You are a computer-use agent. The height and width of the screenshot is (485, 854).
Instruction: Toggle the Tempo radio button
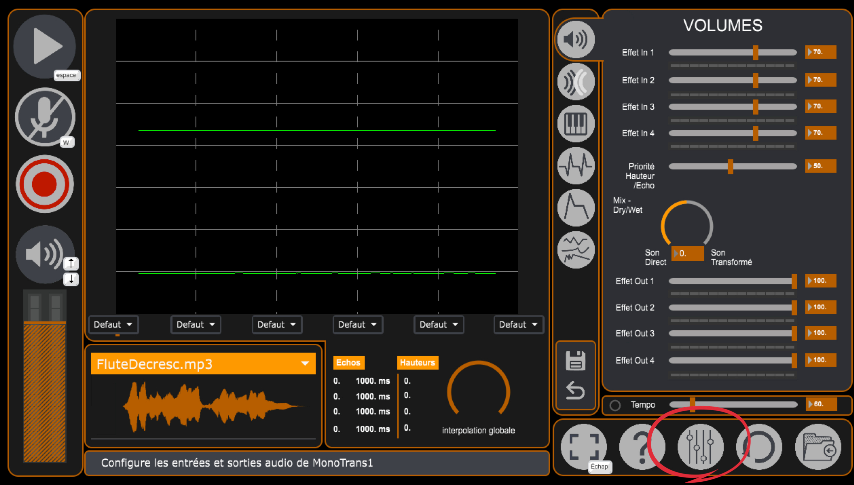(x=615, y=405)
